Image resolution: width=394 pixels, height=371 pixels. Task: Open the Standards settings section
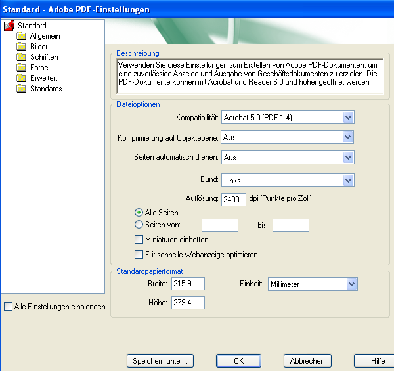click(x=46, y=89)
